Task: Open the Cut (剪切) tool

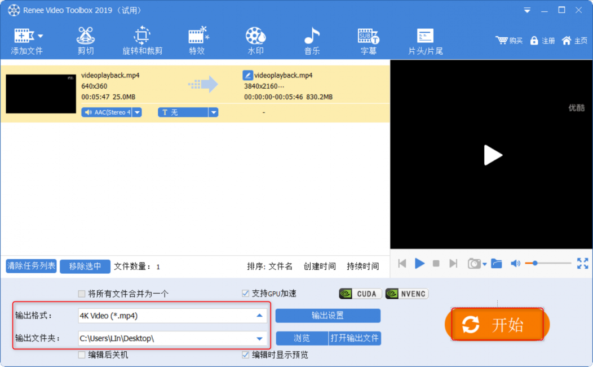Action: click(86, 41)
